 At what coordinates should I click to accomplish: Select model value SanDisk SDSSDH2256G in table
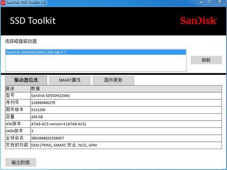point(50,96)
